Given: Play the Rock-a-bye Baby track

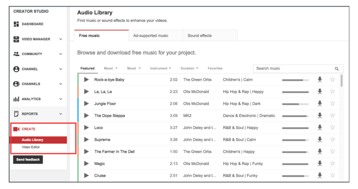Looking at the screenshot, I should tap(86, 80).
